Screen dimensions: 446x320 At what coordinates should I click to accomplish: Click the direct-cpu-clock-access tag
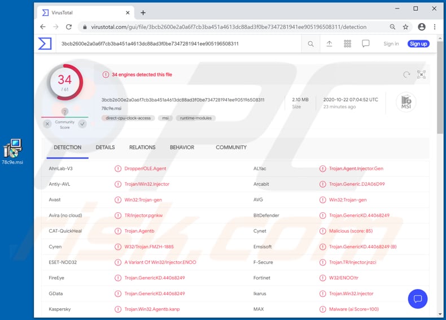(x=128, y=118)
